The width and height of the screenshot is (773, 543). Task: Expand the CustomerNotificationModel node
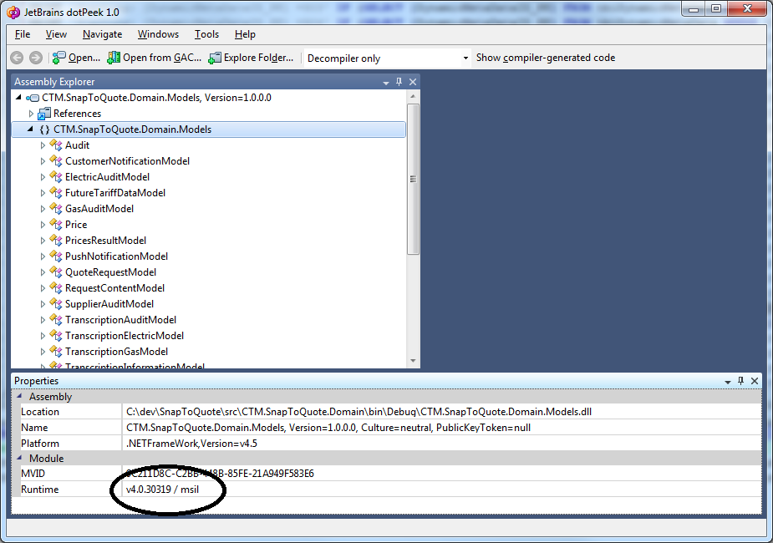tap(43, 161)
